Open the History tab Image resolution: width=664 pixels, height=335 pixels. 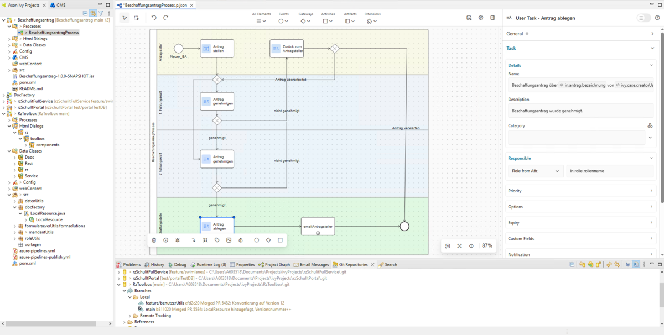pyautogui.click(x=154, y=265)
